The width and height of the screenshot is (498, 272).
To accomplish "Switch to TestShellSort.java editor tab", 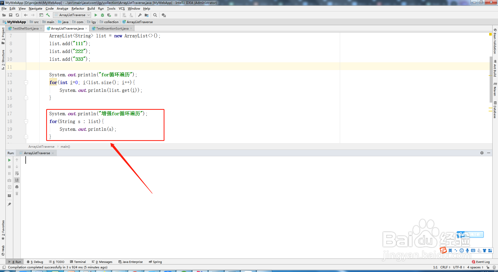I will click(x=25, y=28).
